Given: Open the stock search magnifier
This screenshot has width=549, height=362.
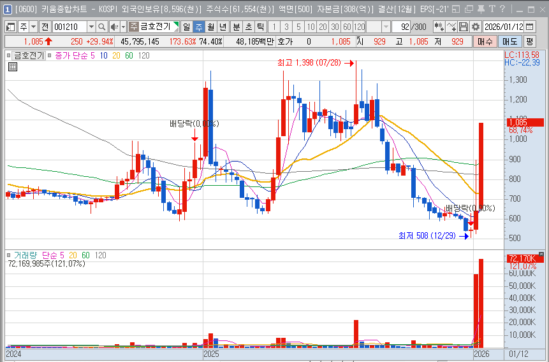Looking at the screenshot, I should pyautogui.click(x=101, y=27).
